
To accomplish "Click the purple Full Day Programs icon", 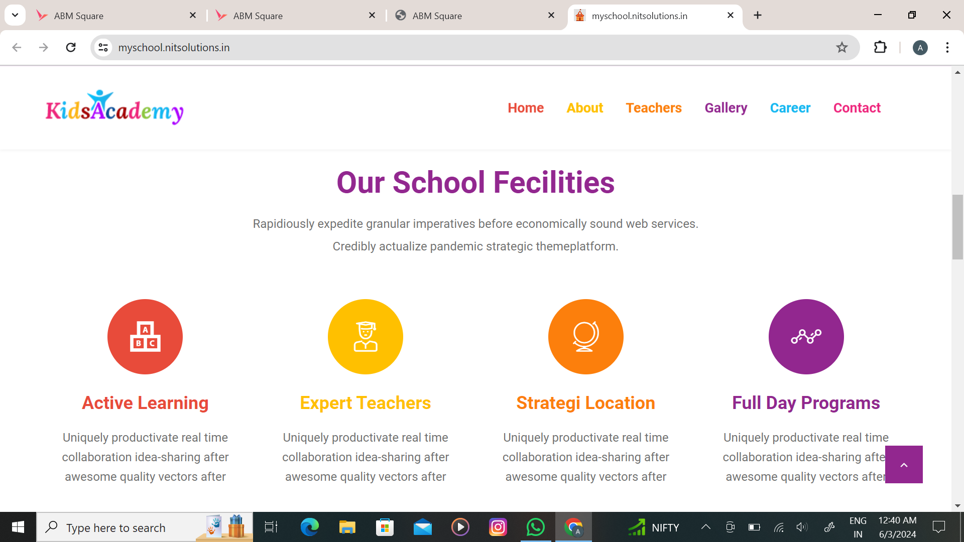I will [806, 337].
